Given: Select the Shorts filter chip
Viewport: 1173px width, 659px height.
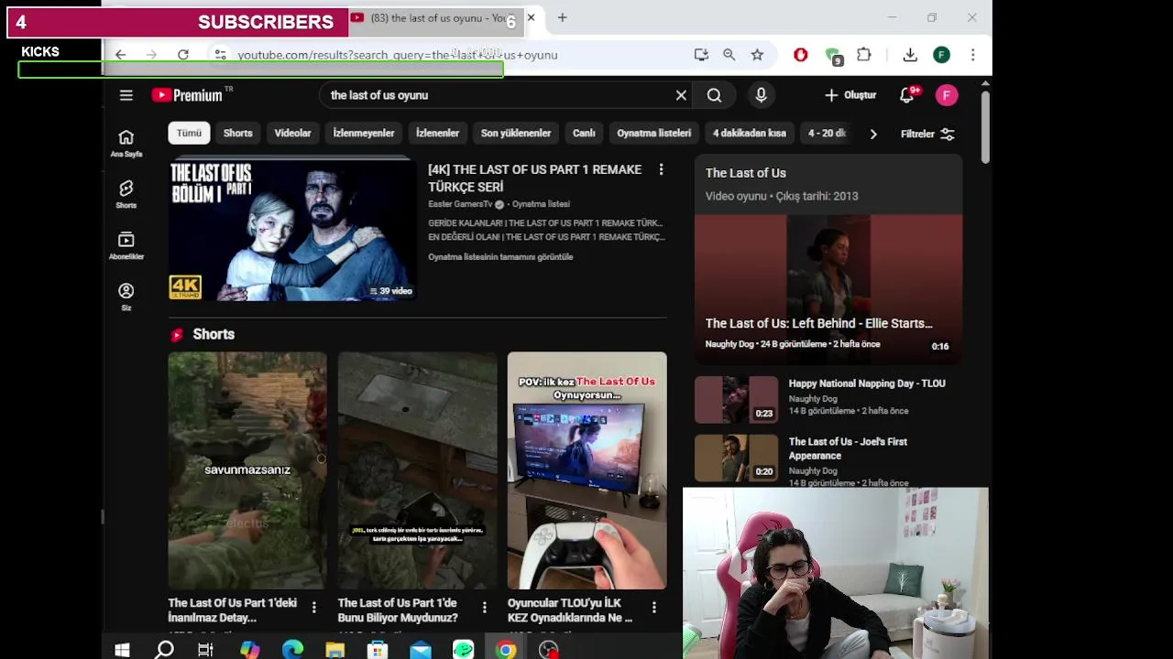Looking at the screenshot, I should tap(238, 134).
